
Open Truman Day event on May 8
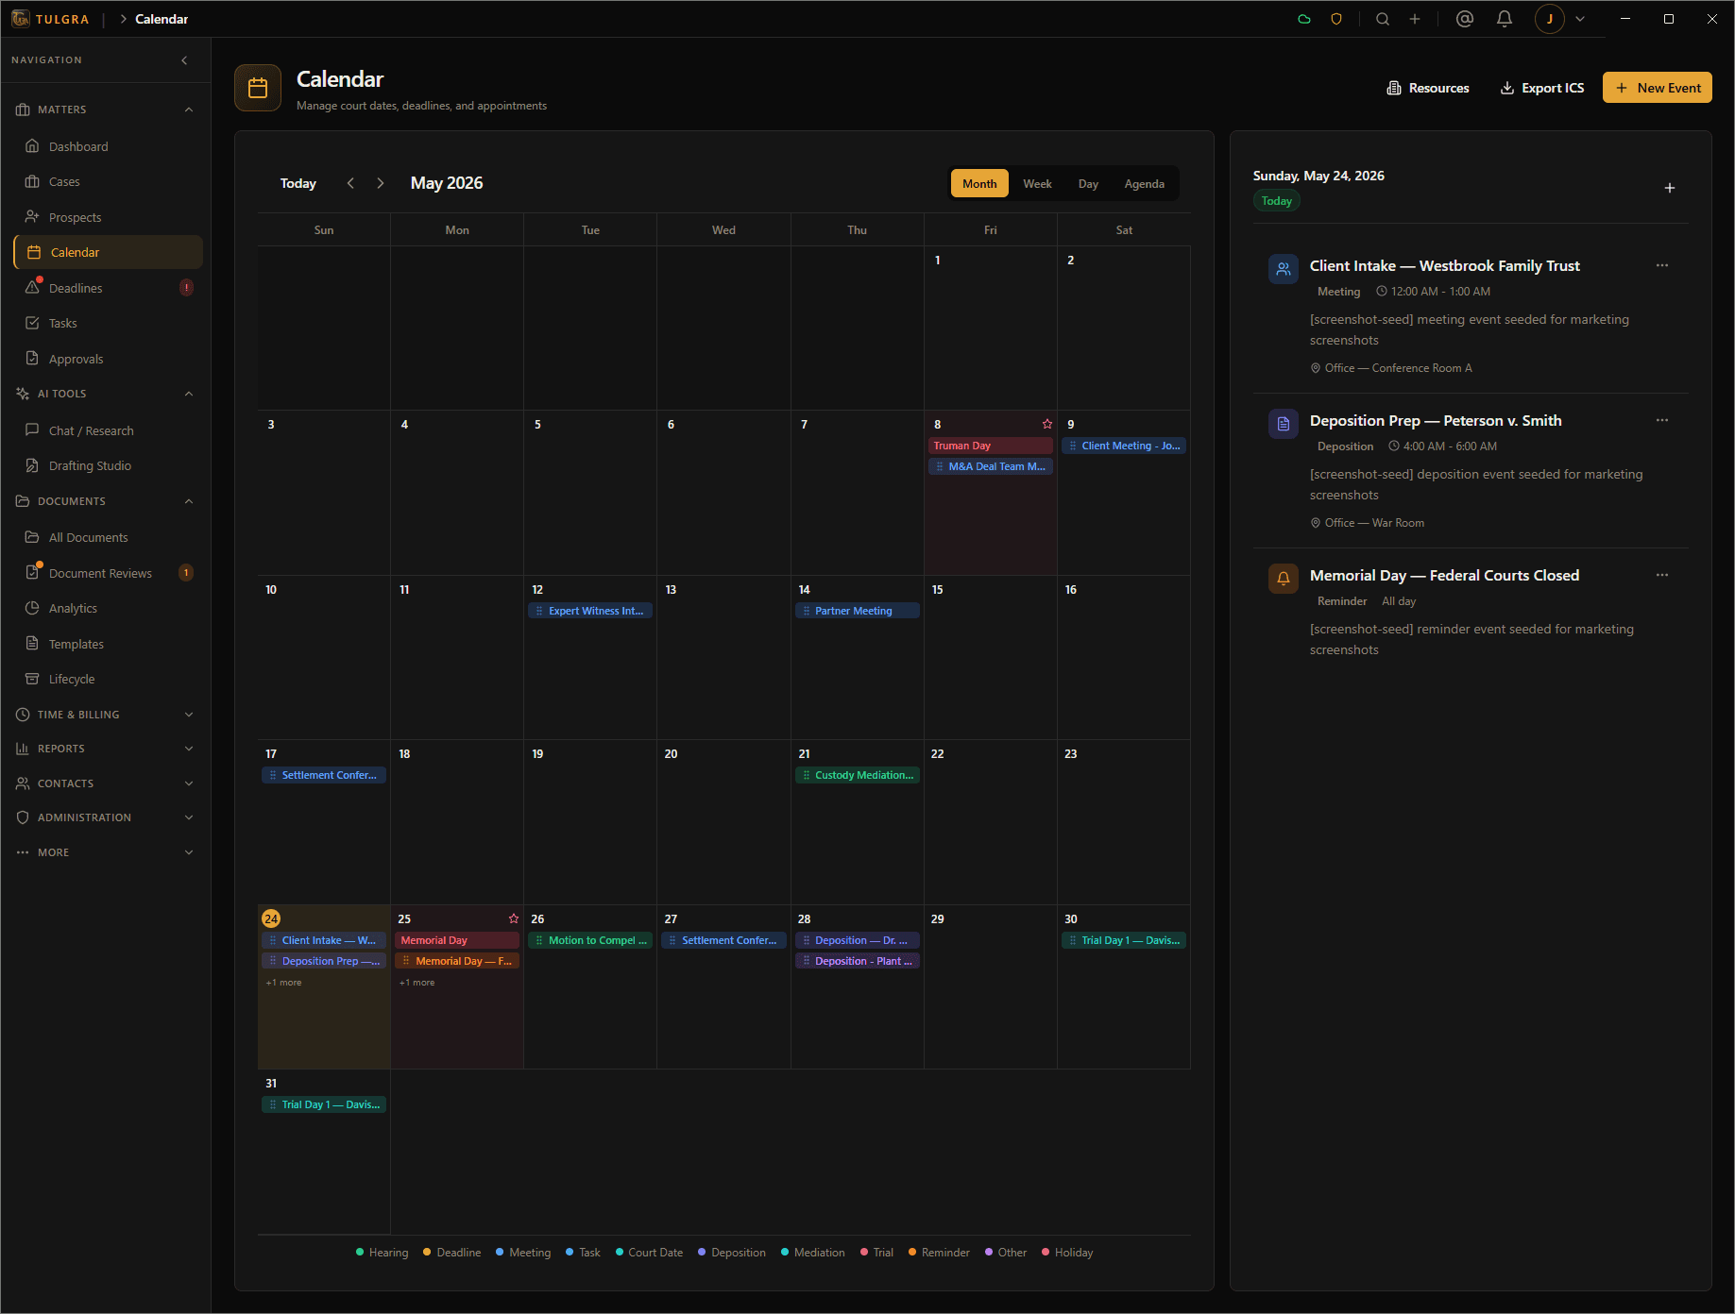click(x=991, y=446)
